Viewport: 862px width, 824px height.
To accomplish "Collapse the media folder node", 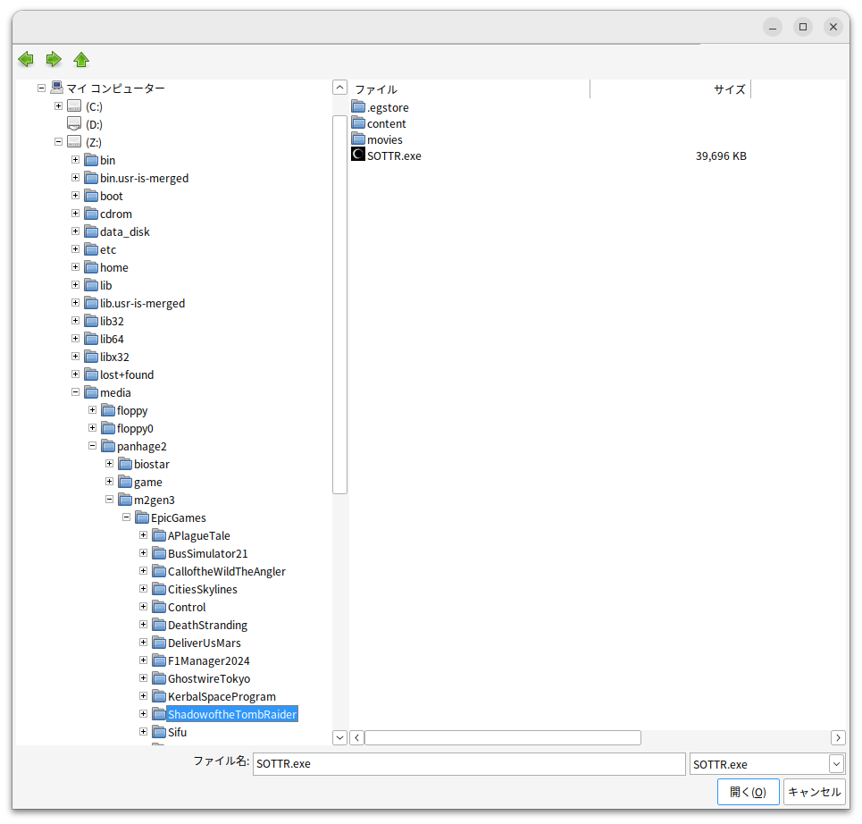I will [x=75, y=392].
